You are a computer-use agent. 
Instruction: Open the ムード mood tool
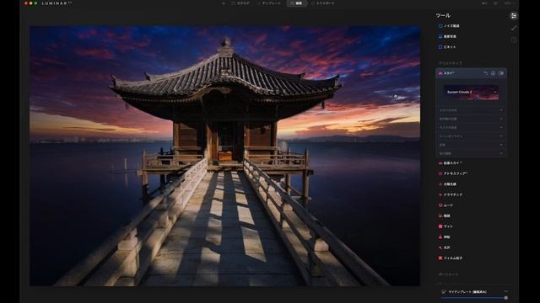coord(445,205)
